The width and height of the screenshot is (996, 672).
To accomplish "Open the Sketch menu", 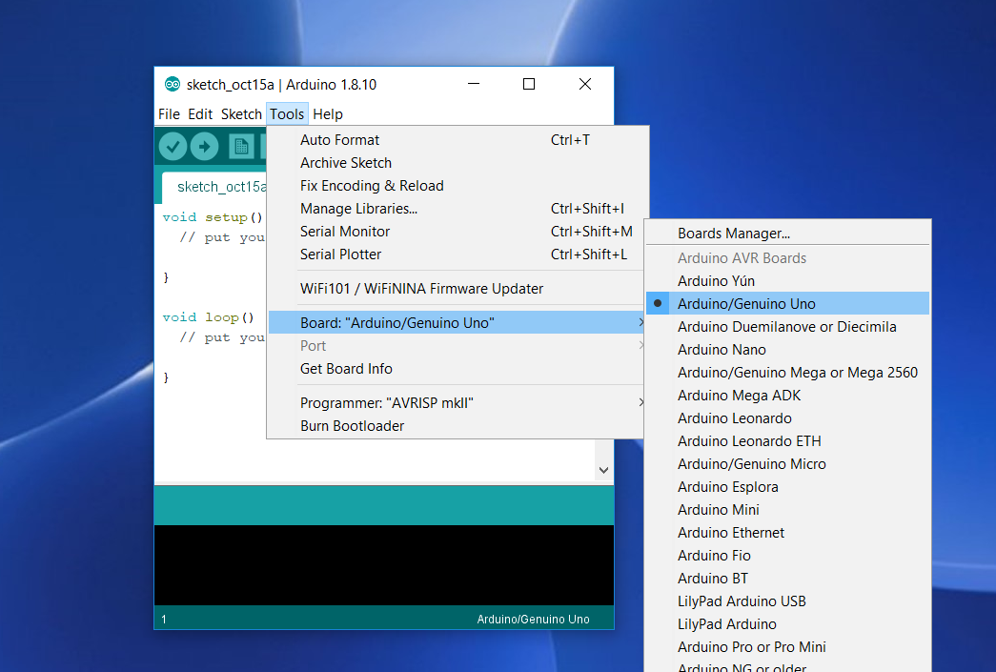I will [241, 114].
